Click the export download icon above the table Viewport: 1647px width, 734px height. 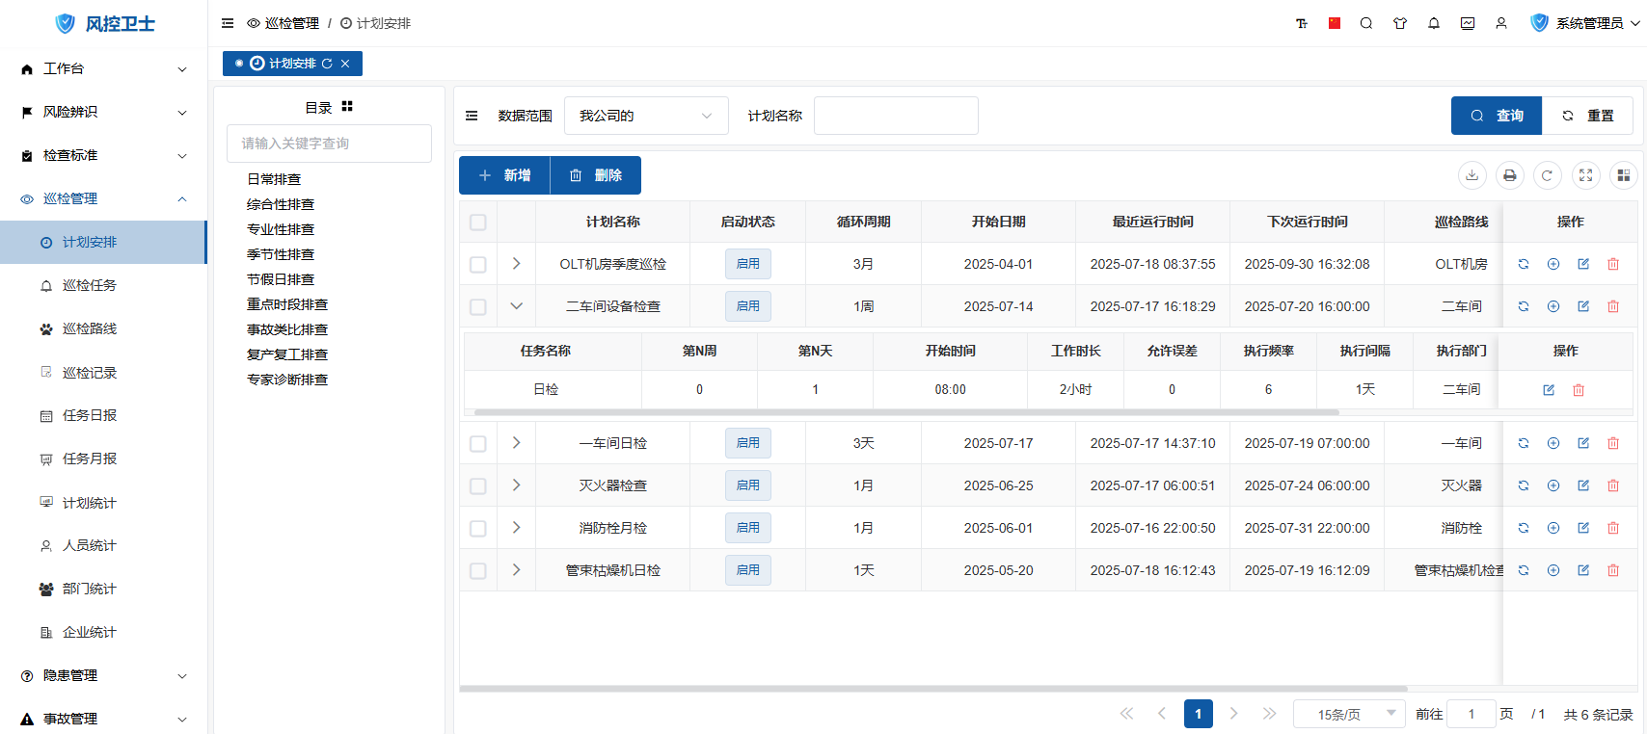click(x=1471, y=175)
